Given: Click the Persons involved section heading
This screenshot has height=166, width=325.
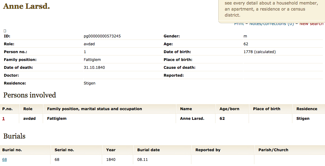Looking at the screenshot, I should coord(30,95).
